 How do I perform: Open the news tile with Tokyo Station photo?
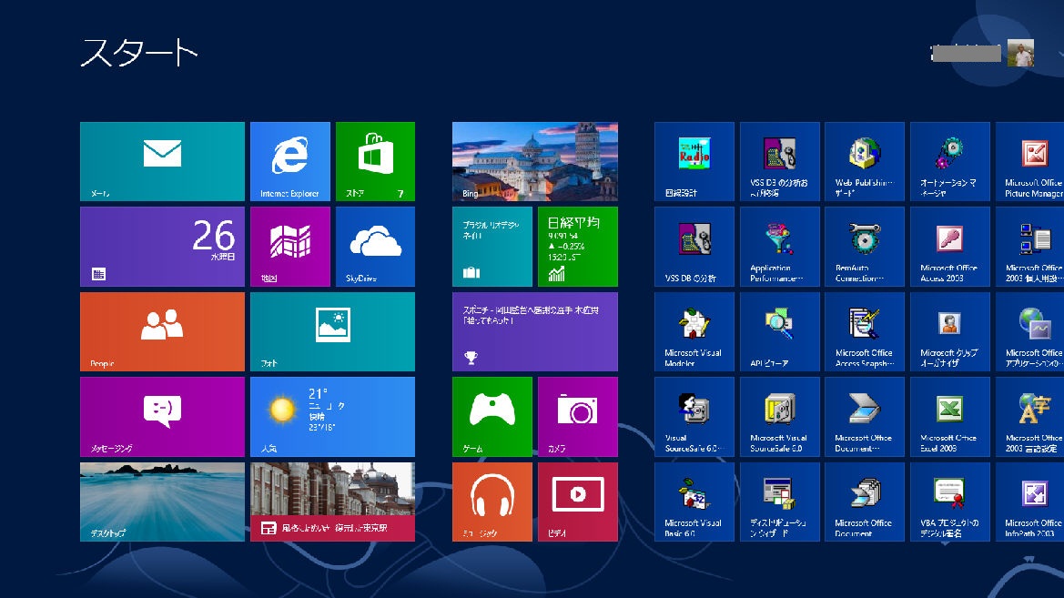332,502
